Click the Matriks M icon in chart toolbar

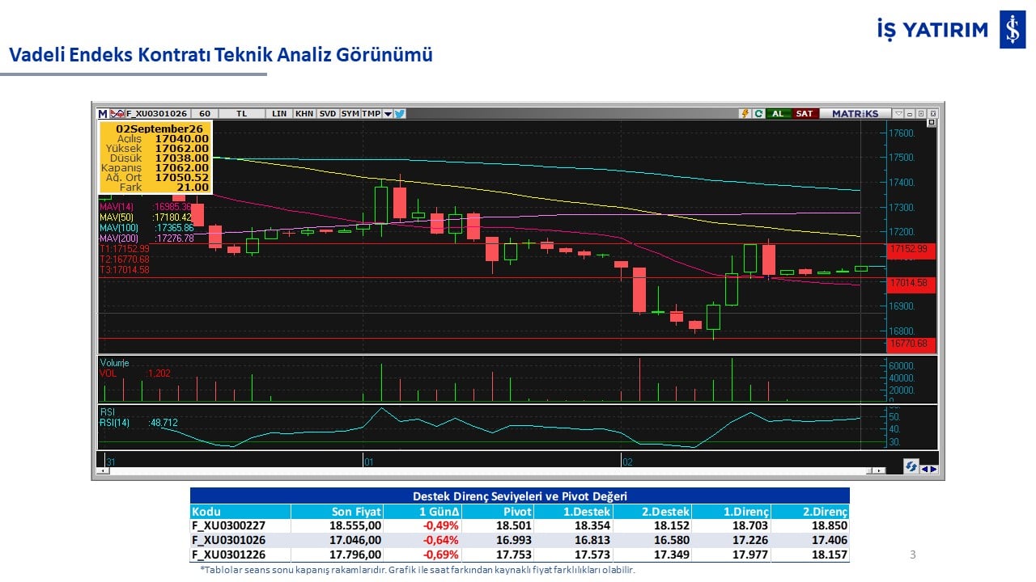point(103,114)
